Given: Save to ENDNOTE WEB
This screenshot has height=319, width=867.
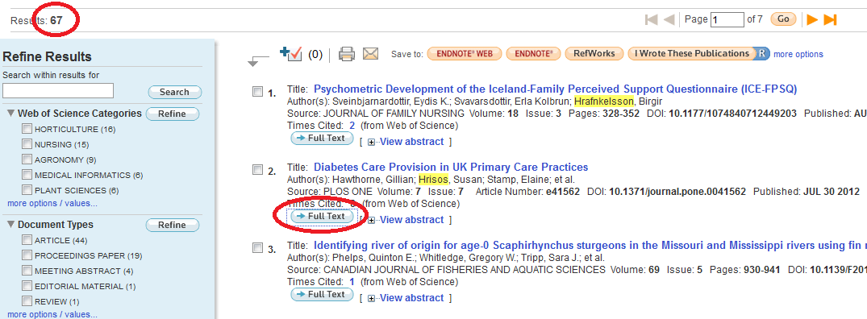Looking at the screenshot, I should 465,53.
